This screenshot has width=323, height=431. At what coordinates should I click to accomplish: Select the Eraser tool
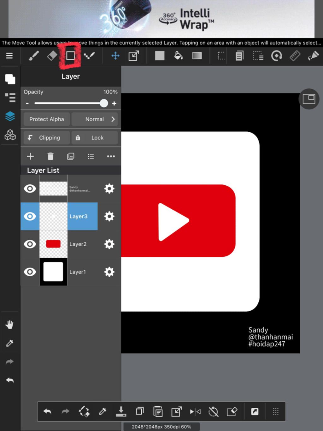(52, 56)
